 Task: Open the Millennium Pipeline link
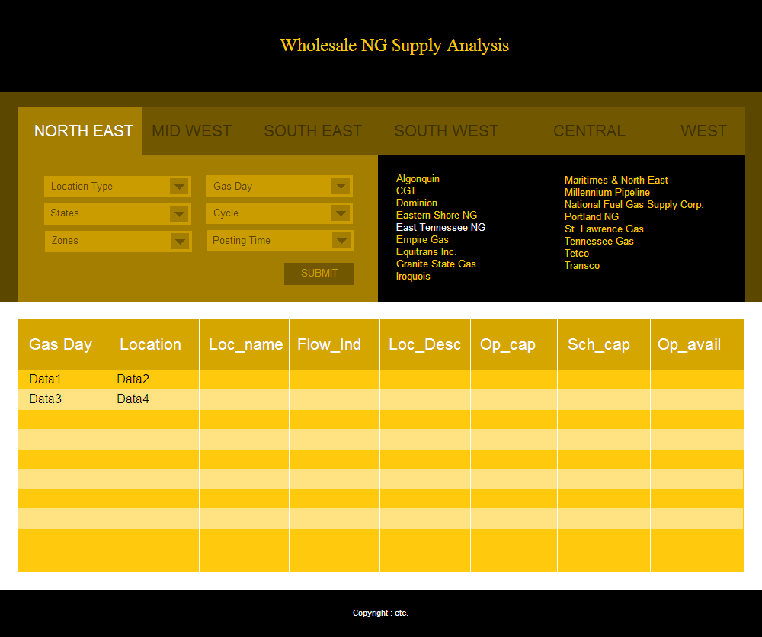pyautogui.click(x=607, y=193)
